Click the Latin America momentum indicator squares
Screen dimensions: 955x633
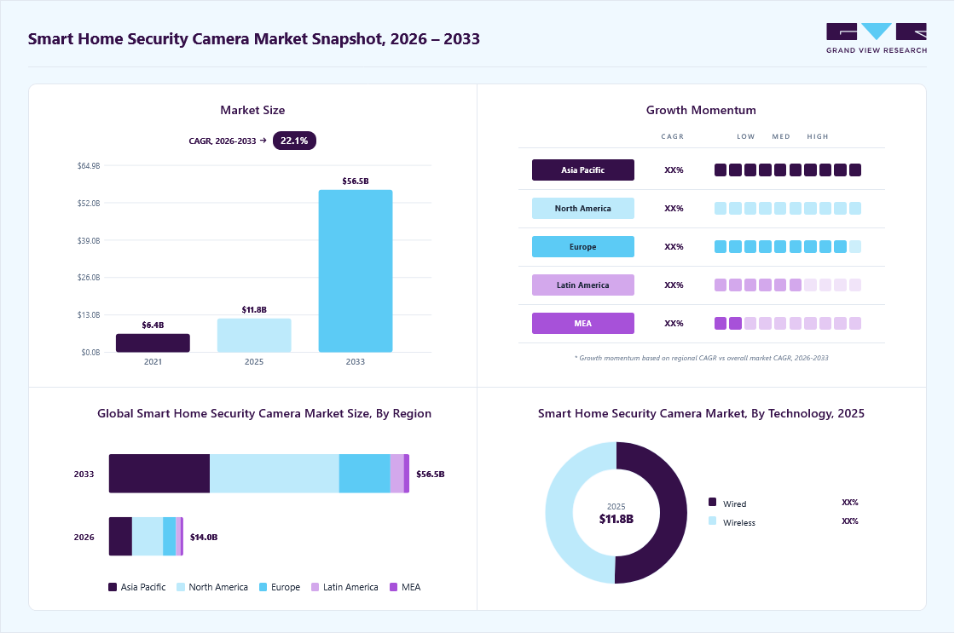pyautogui.click(x=788, y=285)
